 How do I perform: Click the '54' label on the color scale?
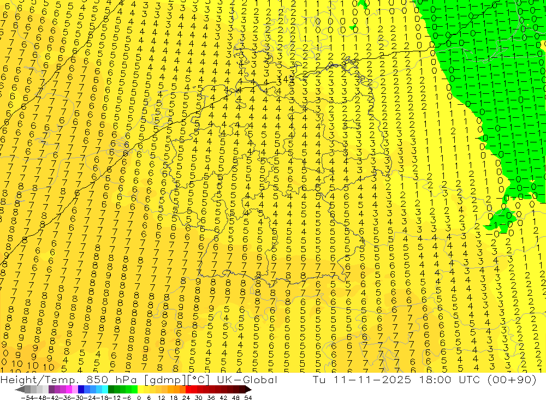248,398
